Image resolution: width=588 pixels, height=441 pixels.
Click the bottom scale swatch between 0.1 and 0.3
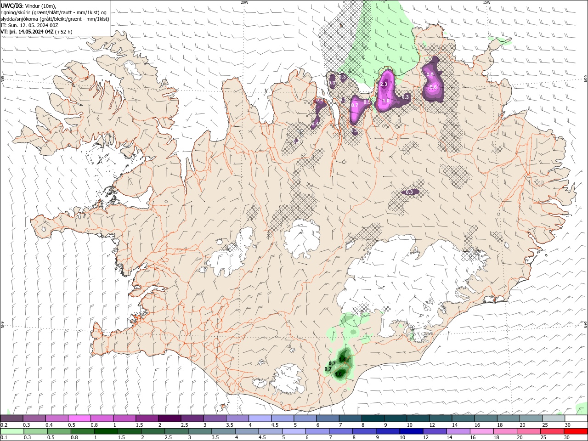[11, 431]
